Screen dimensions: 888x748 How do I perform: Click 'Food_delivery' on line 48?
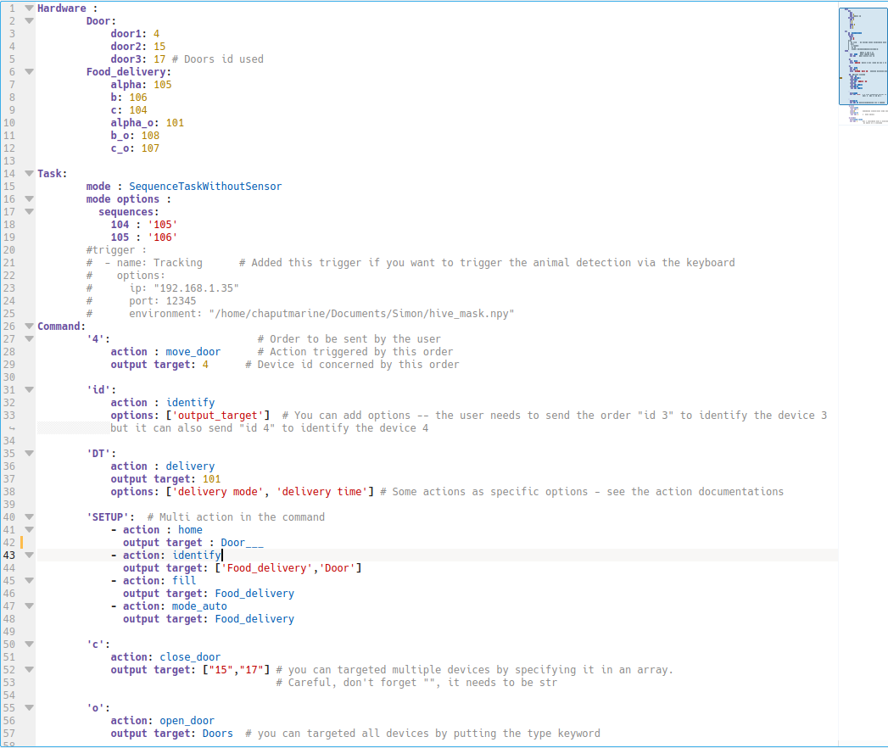click(254, 619)
